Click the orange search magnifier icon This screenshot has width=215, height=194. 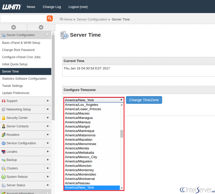point(50,18)
